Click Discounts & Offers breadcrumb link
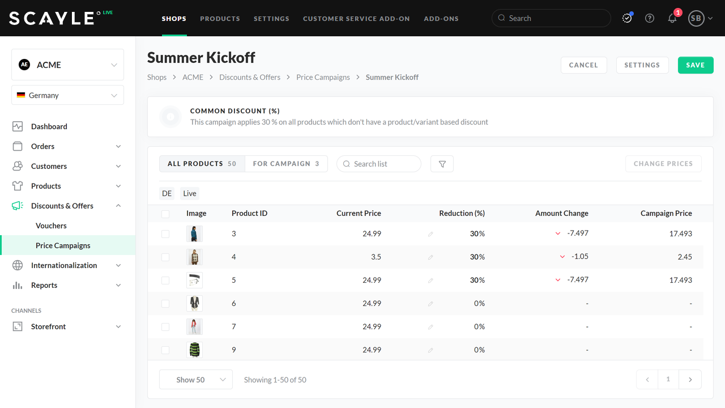725x408 pixels. pos(250,77)
